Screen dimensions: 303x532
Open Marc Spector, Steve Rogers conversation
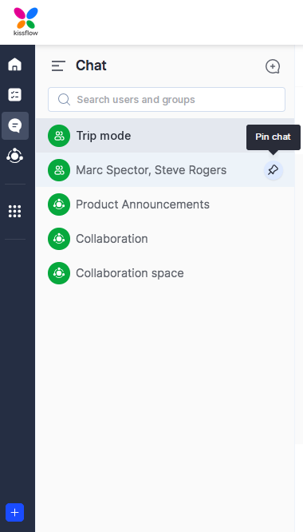tap(165, 170)
